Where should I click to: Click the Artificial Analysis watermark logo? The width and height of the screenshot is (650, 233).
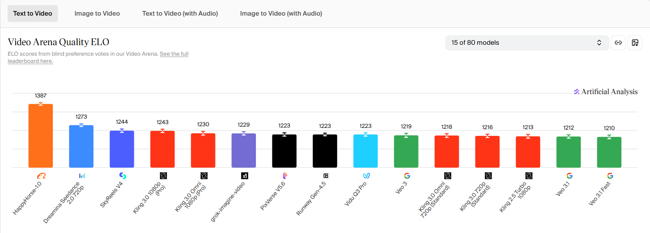point(605,92)
